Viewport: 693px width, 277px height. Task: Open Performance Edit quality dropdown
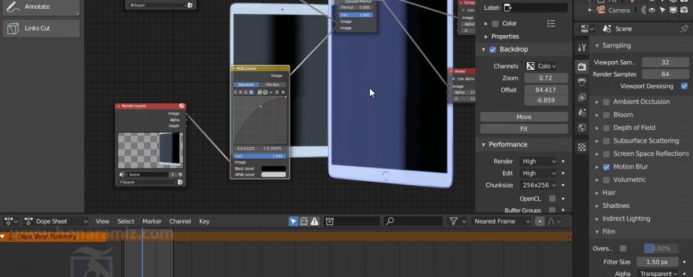pyautogui.click(x=538, y=173)
